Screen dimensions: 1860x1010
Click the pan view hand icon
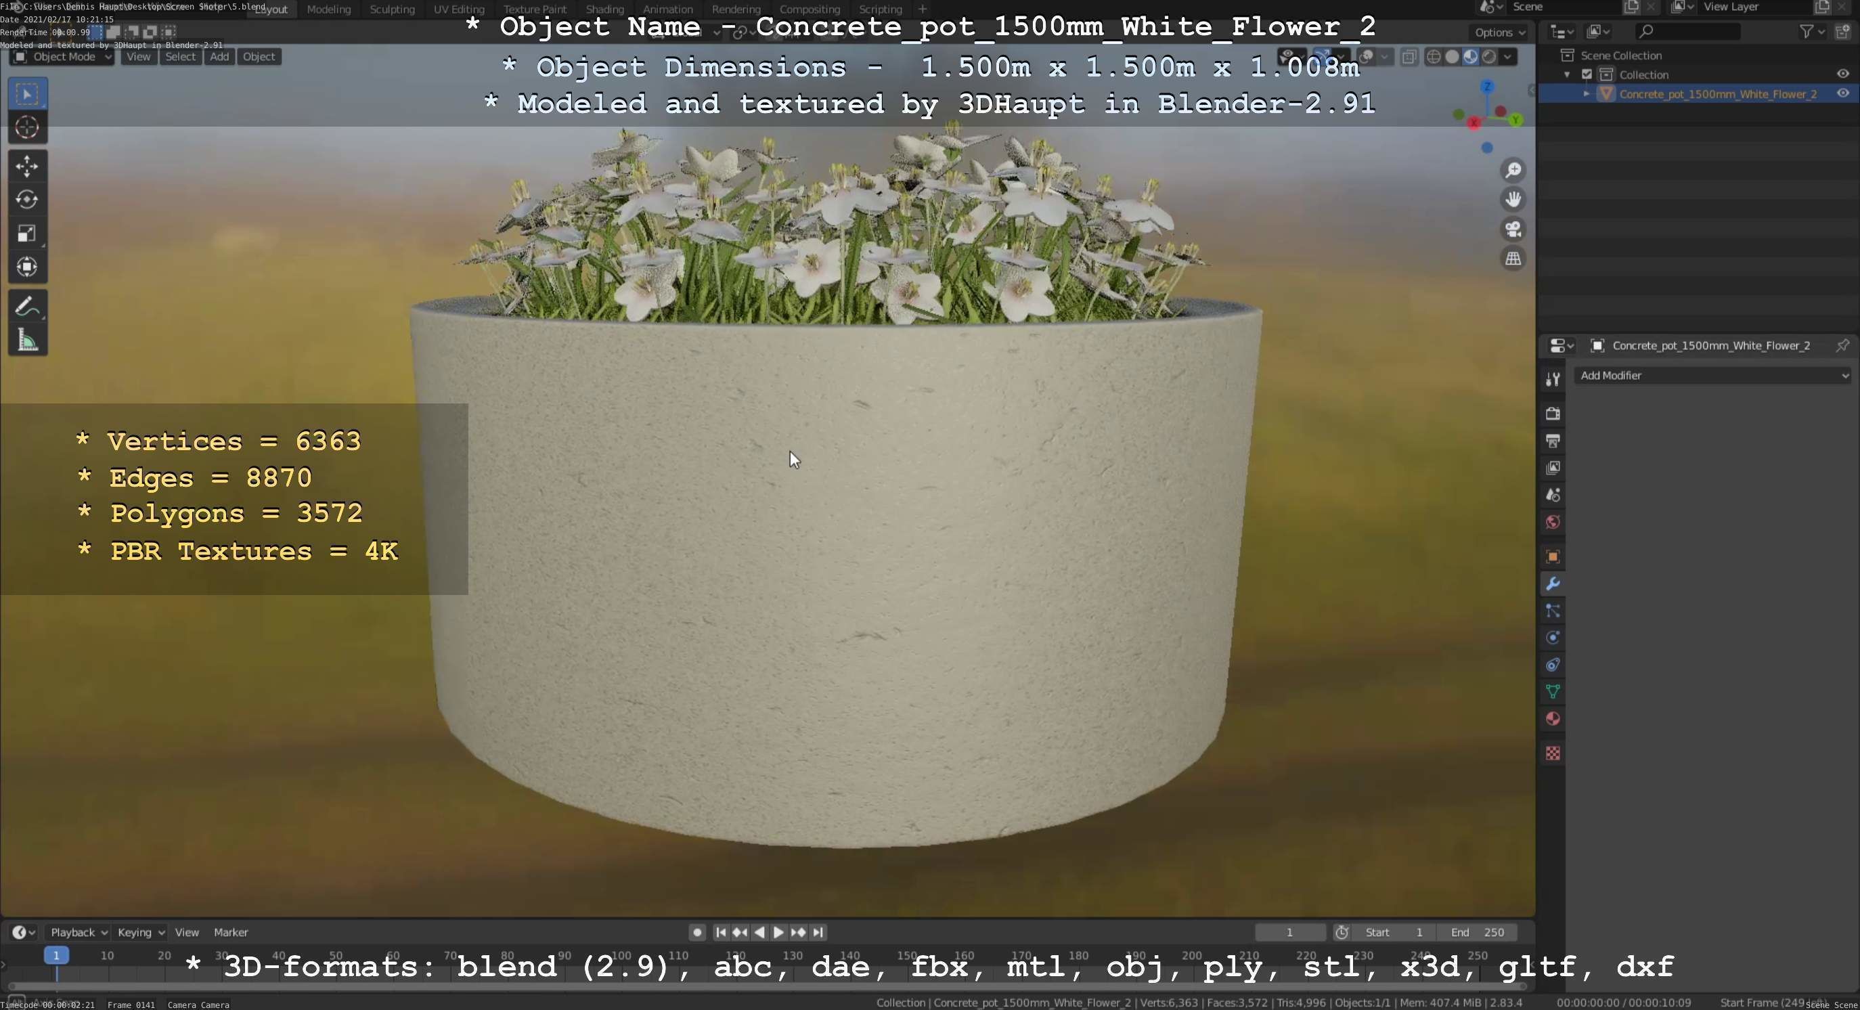(x=1513, y=199)
